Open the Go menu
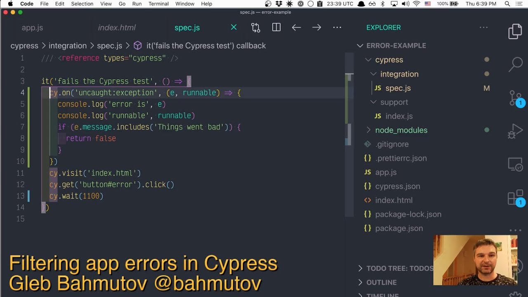 (x=122, y=4)
